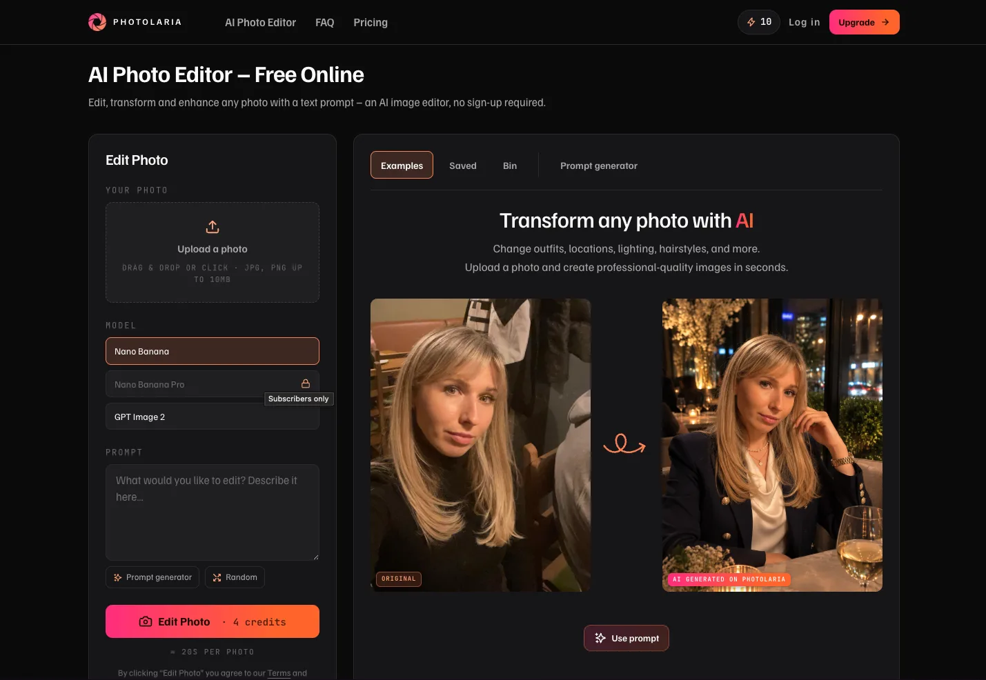This screenshot has width=986, height=680.
Task: Click the 10 credits counter
Action: (x=759, y=22)
